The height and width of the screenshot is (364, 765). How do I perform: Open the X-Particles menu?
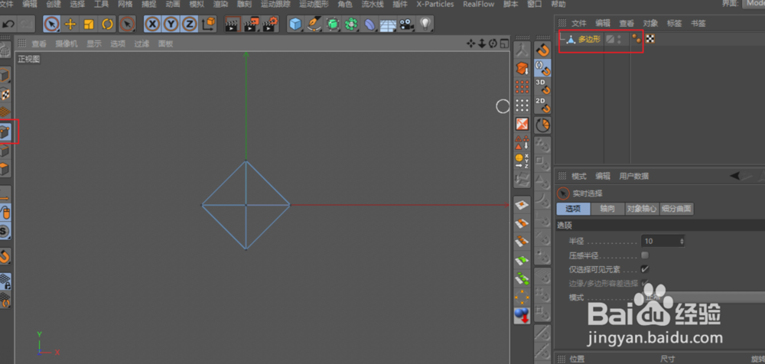point(435,5)
